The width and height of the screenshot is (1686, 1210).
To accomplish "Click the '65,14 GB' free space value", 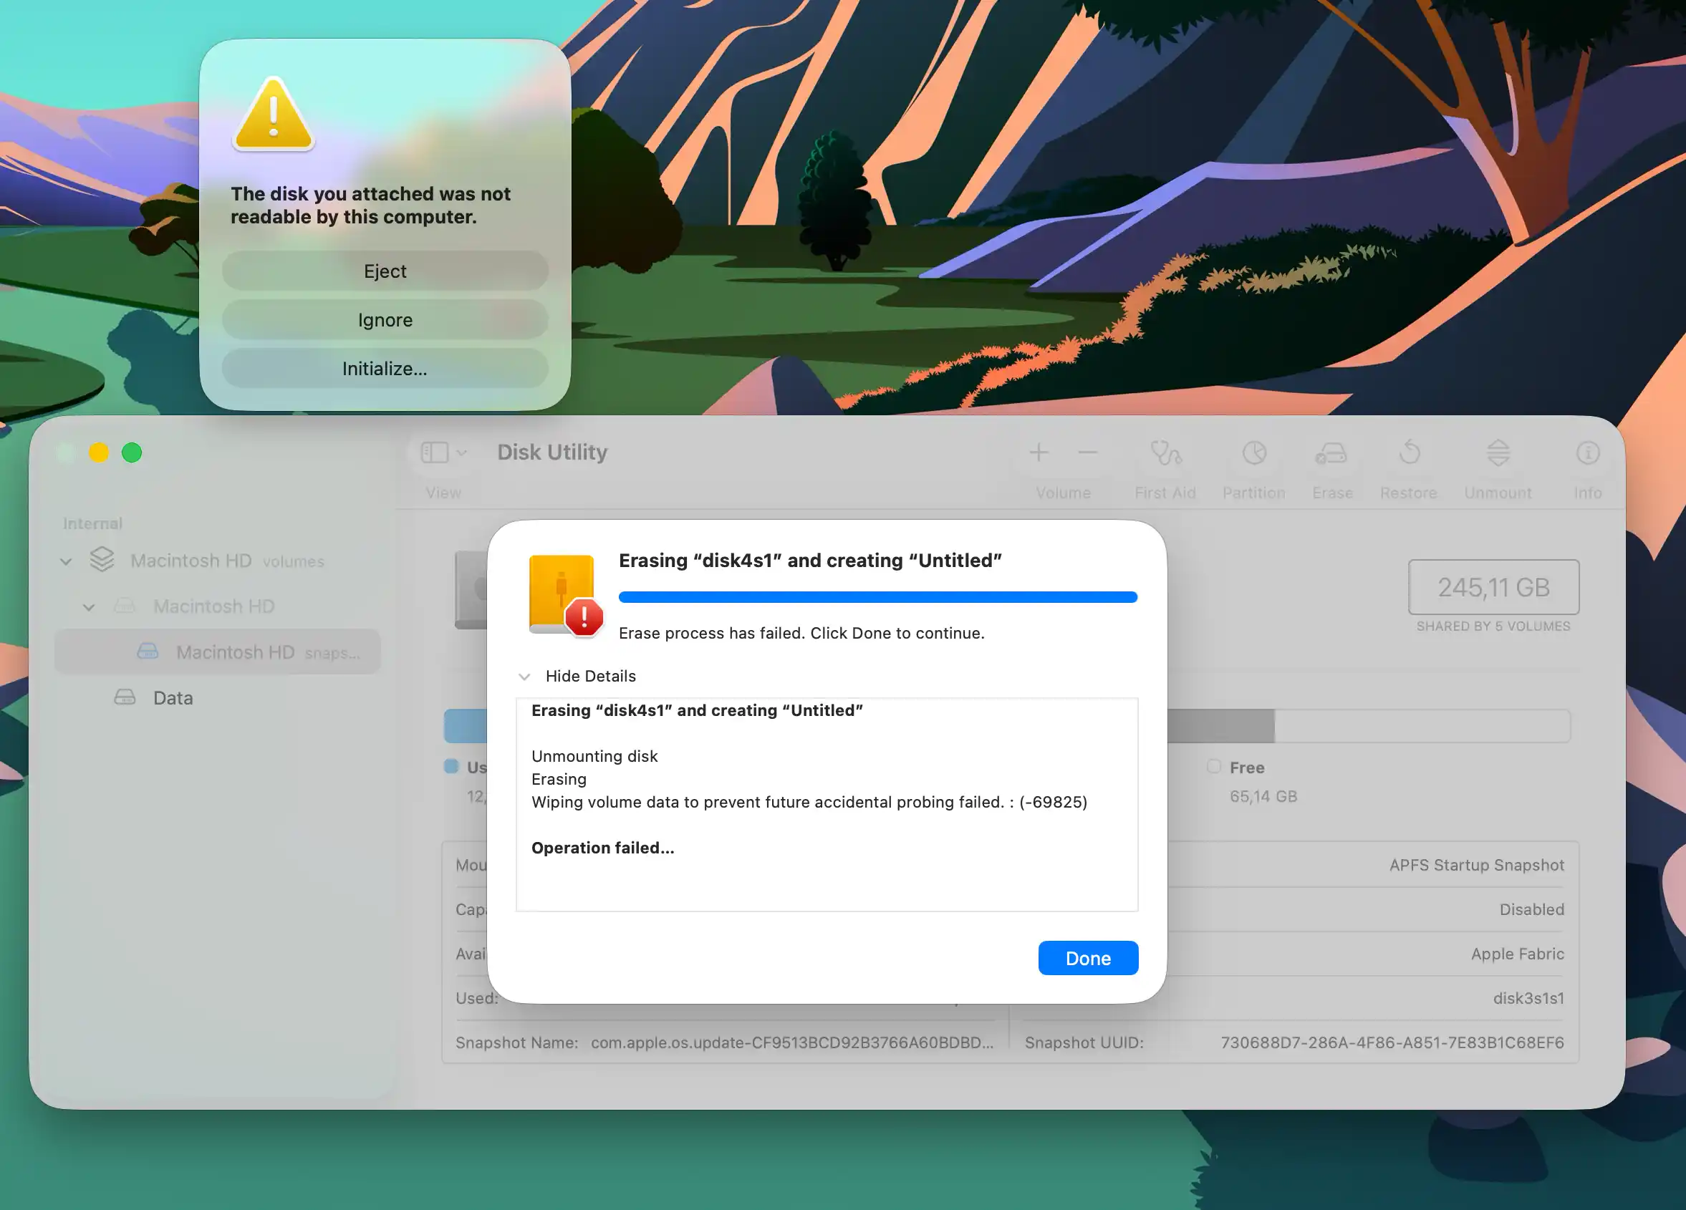I will click(x=1262, y=797).
